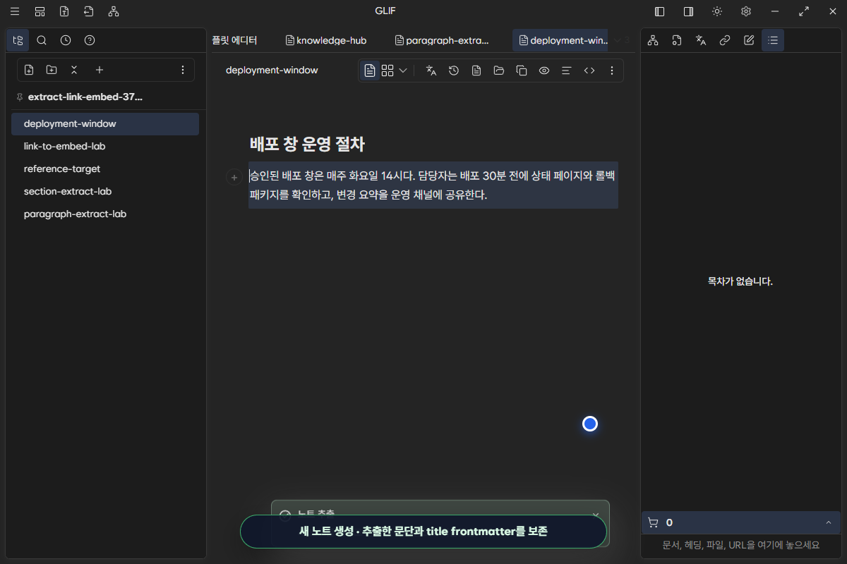This screenshot has width=847, height=564.
Task: Click the layout template icon in title bar
Action: tap(40, 11)
